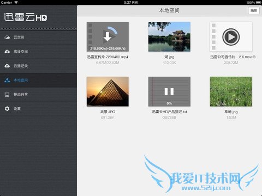
Task: Tap the file name 风景.JPG
Action: [108, 112]
